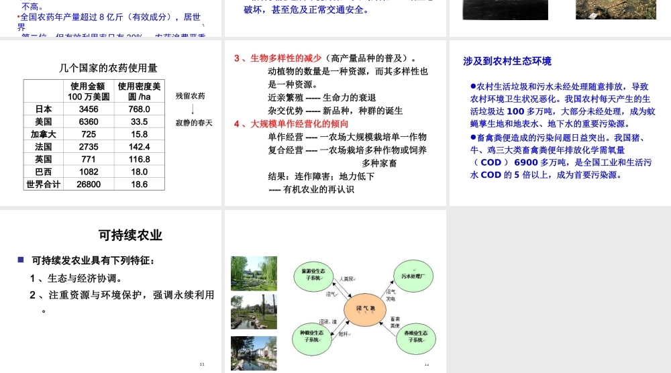Screen dimensions: 671x373
Task: Click the 美国 row label in table
Action: [44, 121]
